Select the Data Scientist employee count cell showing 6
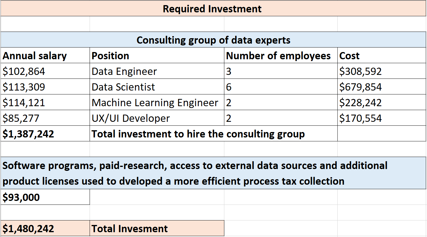427x237 pixels. [229, 87]
